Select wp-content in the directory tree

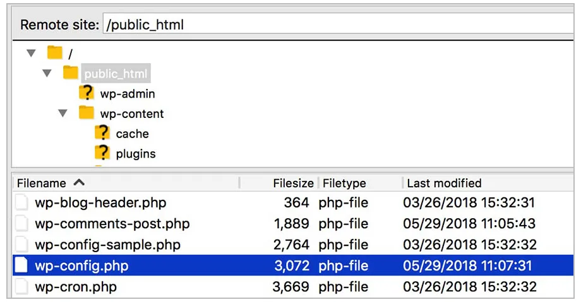(x=132, y=113)
